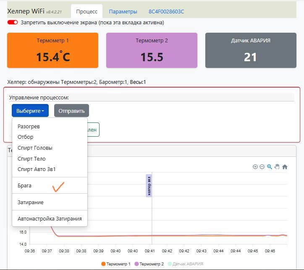Pick Автонастройка Затирания menu entry
Viewport: 304px width, 270px height.
50,219
